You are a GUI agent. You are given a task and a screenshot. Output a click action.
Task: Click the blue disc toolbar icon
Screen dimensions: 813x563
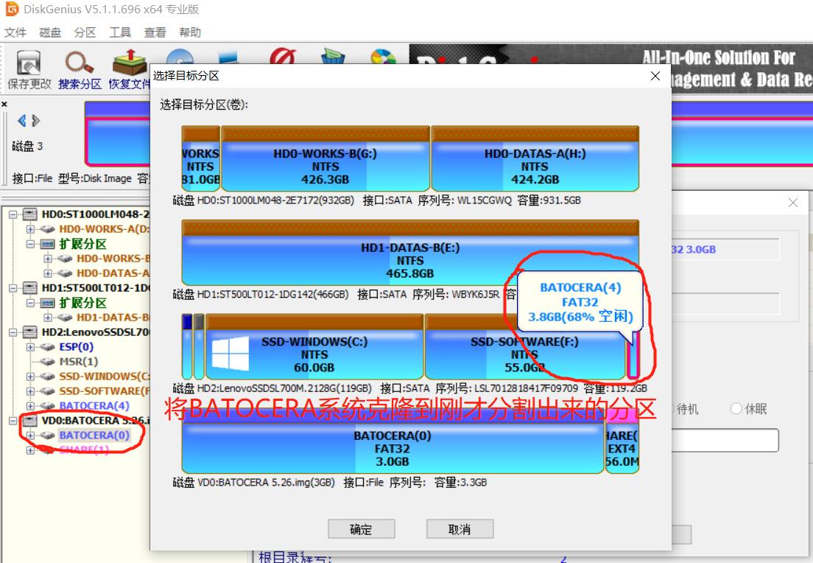point(180,57)
